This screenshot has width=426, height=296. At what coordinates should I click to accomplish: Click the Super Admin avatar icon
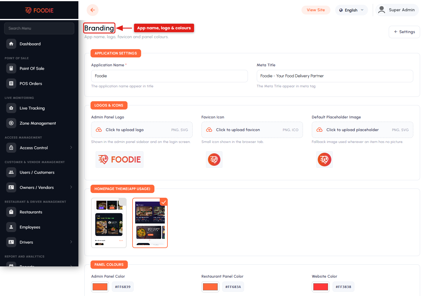(382, 10)
